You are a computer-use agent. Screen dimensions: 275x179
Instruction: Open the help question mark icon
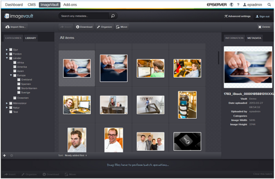[238, 5]
